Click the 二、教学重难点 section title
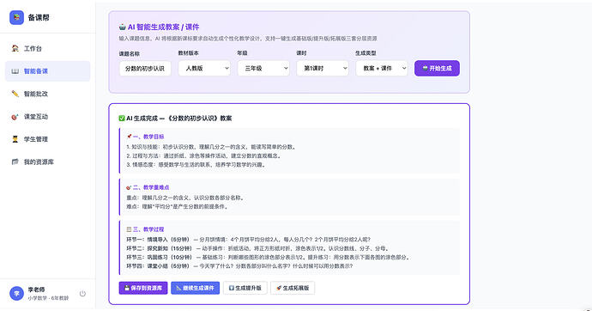 point(151,187)
